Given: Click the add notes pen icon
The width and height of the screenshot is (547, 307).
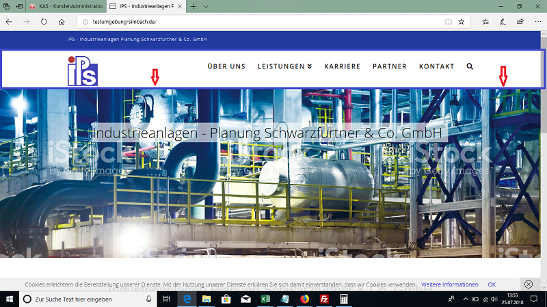Looking at the screenshot, I should click(x=503, y=22).
